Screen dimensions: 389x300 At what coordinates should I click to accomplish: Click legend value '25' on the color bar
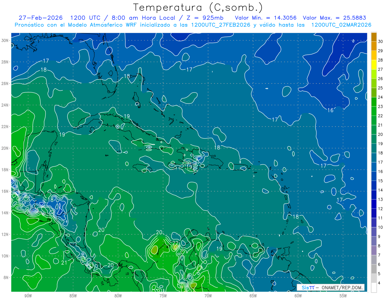(381, 88)
